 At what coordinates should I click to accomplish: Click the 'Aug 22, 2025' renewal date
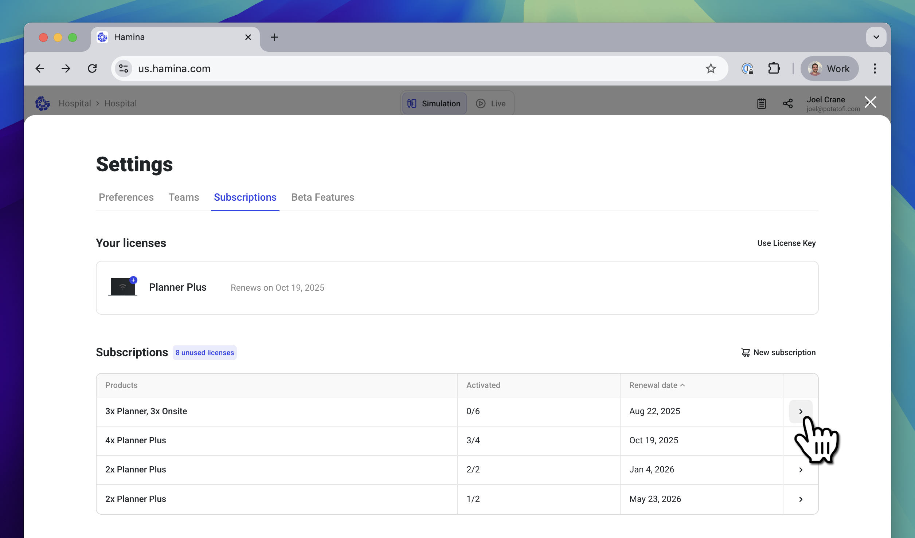click(x=654, y=411)
